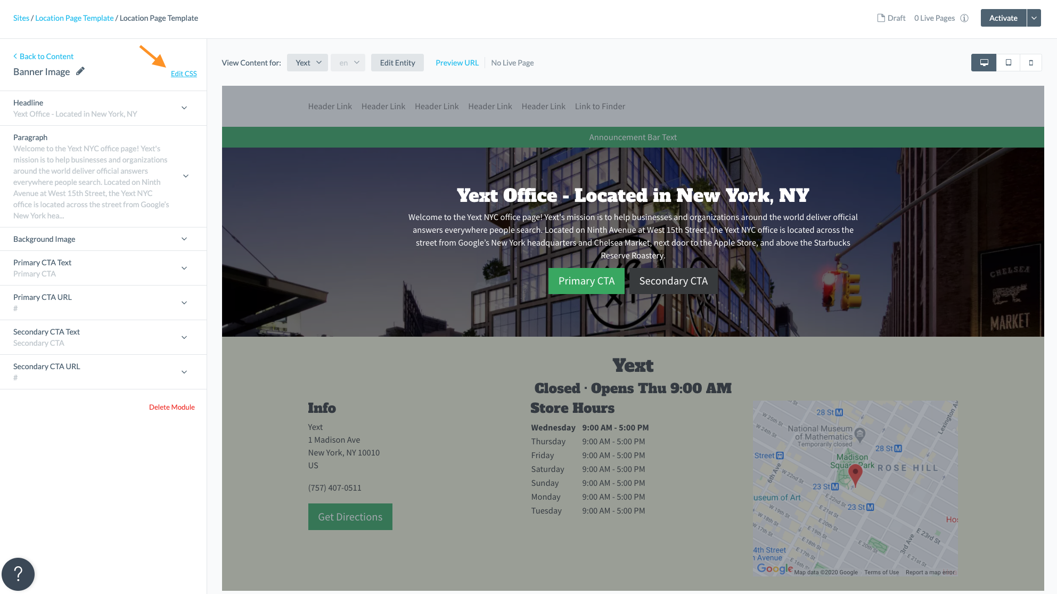Click the mobile preview icon
The height and width of the screenshot is (594, 1057).
(x=1031, y=62)
